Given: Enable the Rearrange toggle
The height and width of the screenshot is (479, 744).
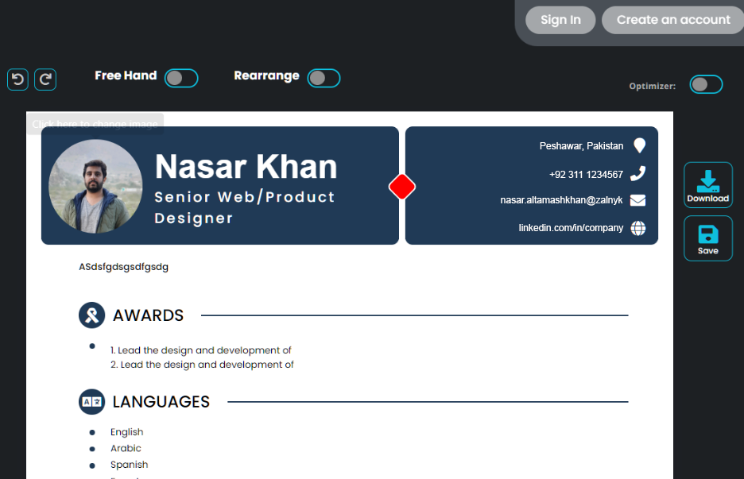Looking at the screenshot, I should point(324,78).
